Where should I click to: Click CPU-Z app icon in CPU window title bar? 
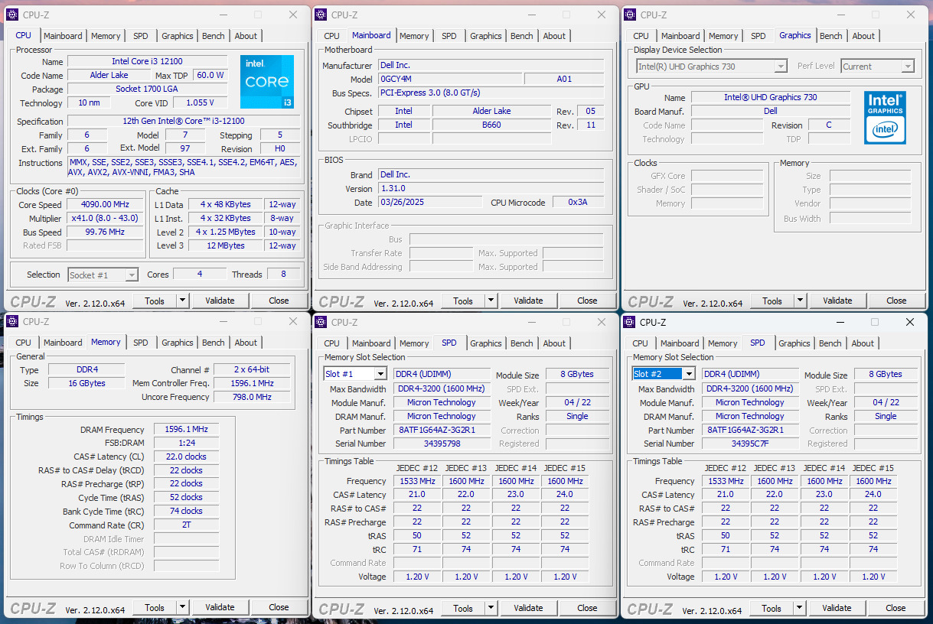[x=12, y=15]
